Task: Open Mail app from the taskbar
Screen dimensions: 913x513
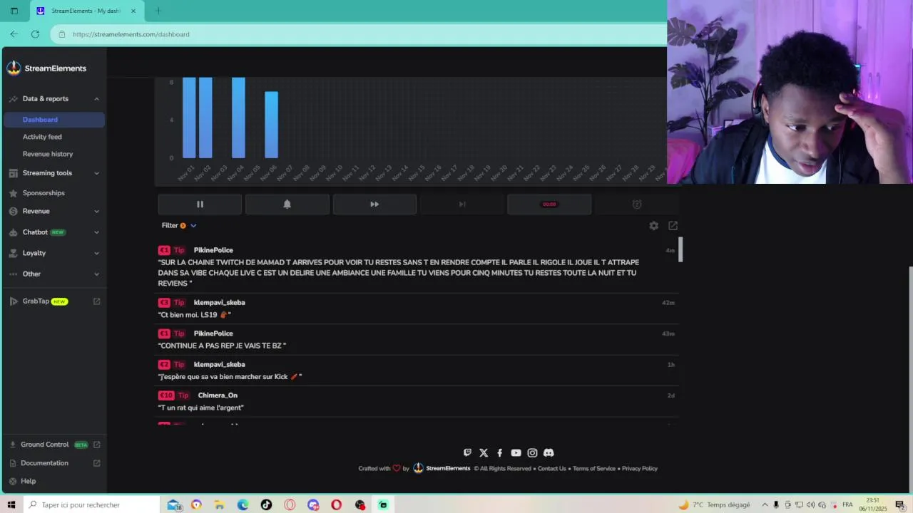Action: [x=173, y=504]
